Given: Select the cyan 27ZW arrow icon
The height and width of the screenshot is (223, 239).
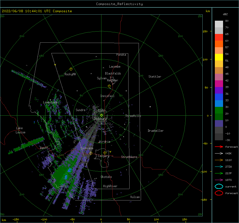Looking at the screenshot, I should [219, 167].
